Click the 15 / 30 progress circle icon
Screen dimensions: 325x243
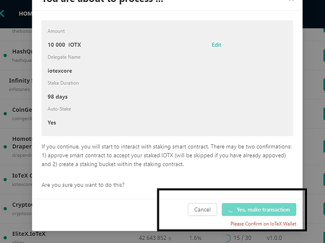228,238
